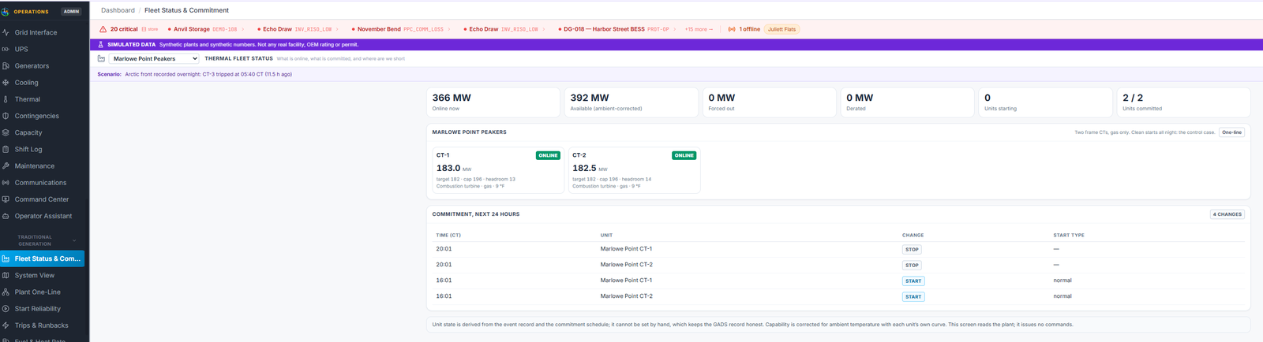Screen dimensions: 1263x342
Task: Show the +15 more alerts
Action: (699, 29)
